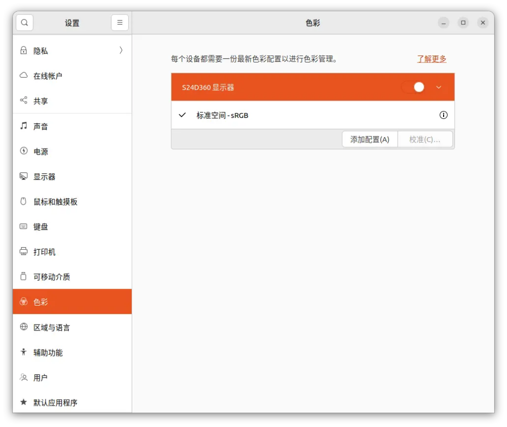
Task: Open the hamburger menu in Settings sidebar
Action: coord(120,23)
